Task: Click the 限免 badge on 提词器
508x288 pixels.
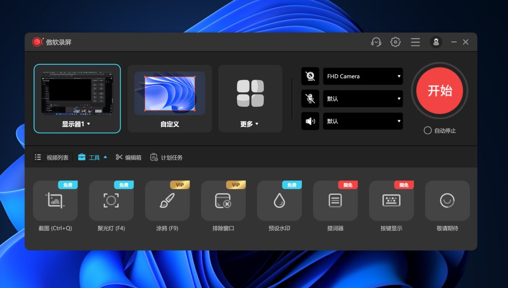Action: pos(348,185)
